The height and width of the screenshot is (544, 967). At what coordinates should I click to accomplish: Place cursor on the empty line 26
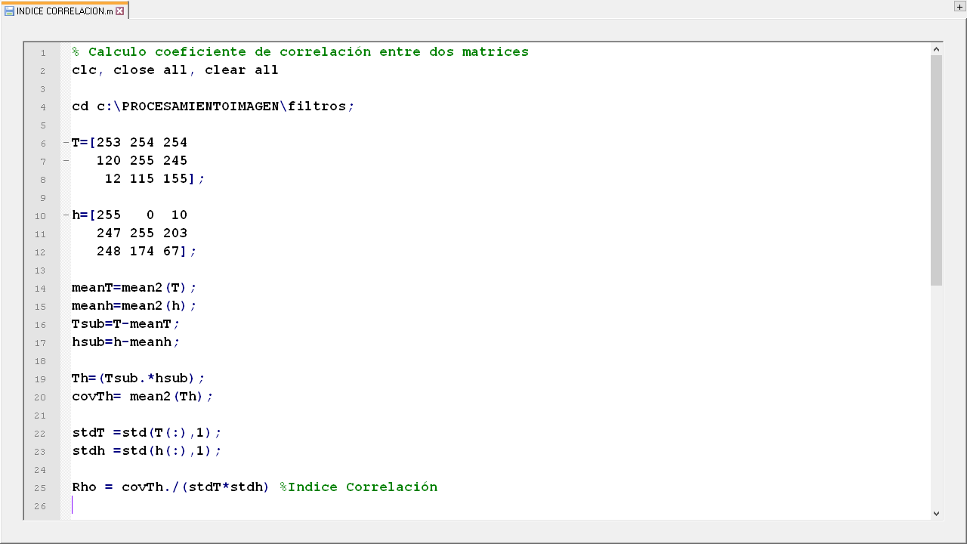(227, 505)
